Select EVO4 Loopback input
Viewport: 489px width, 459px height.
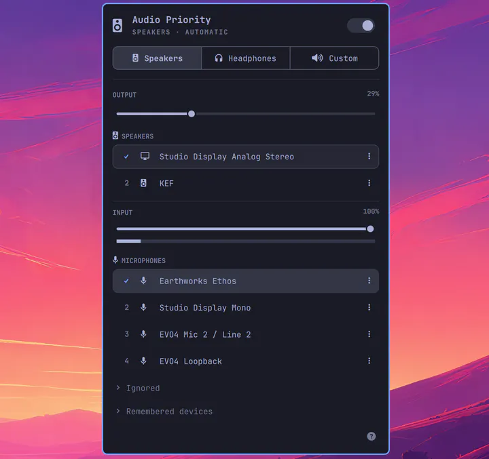246,361
